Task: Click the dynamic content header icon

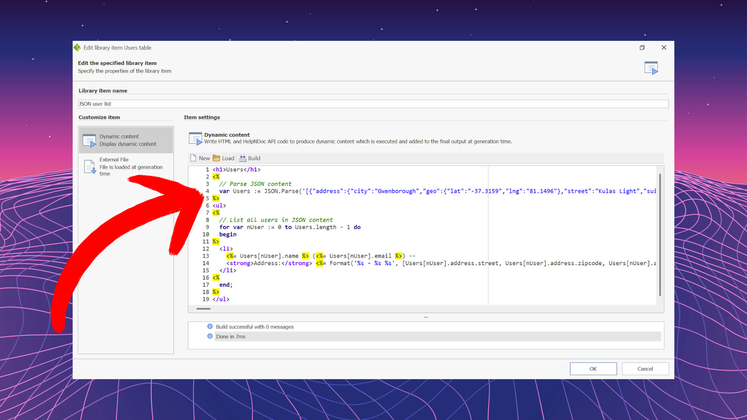Action: tap(651, 68)
